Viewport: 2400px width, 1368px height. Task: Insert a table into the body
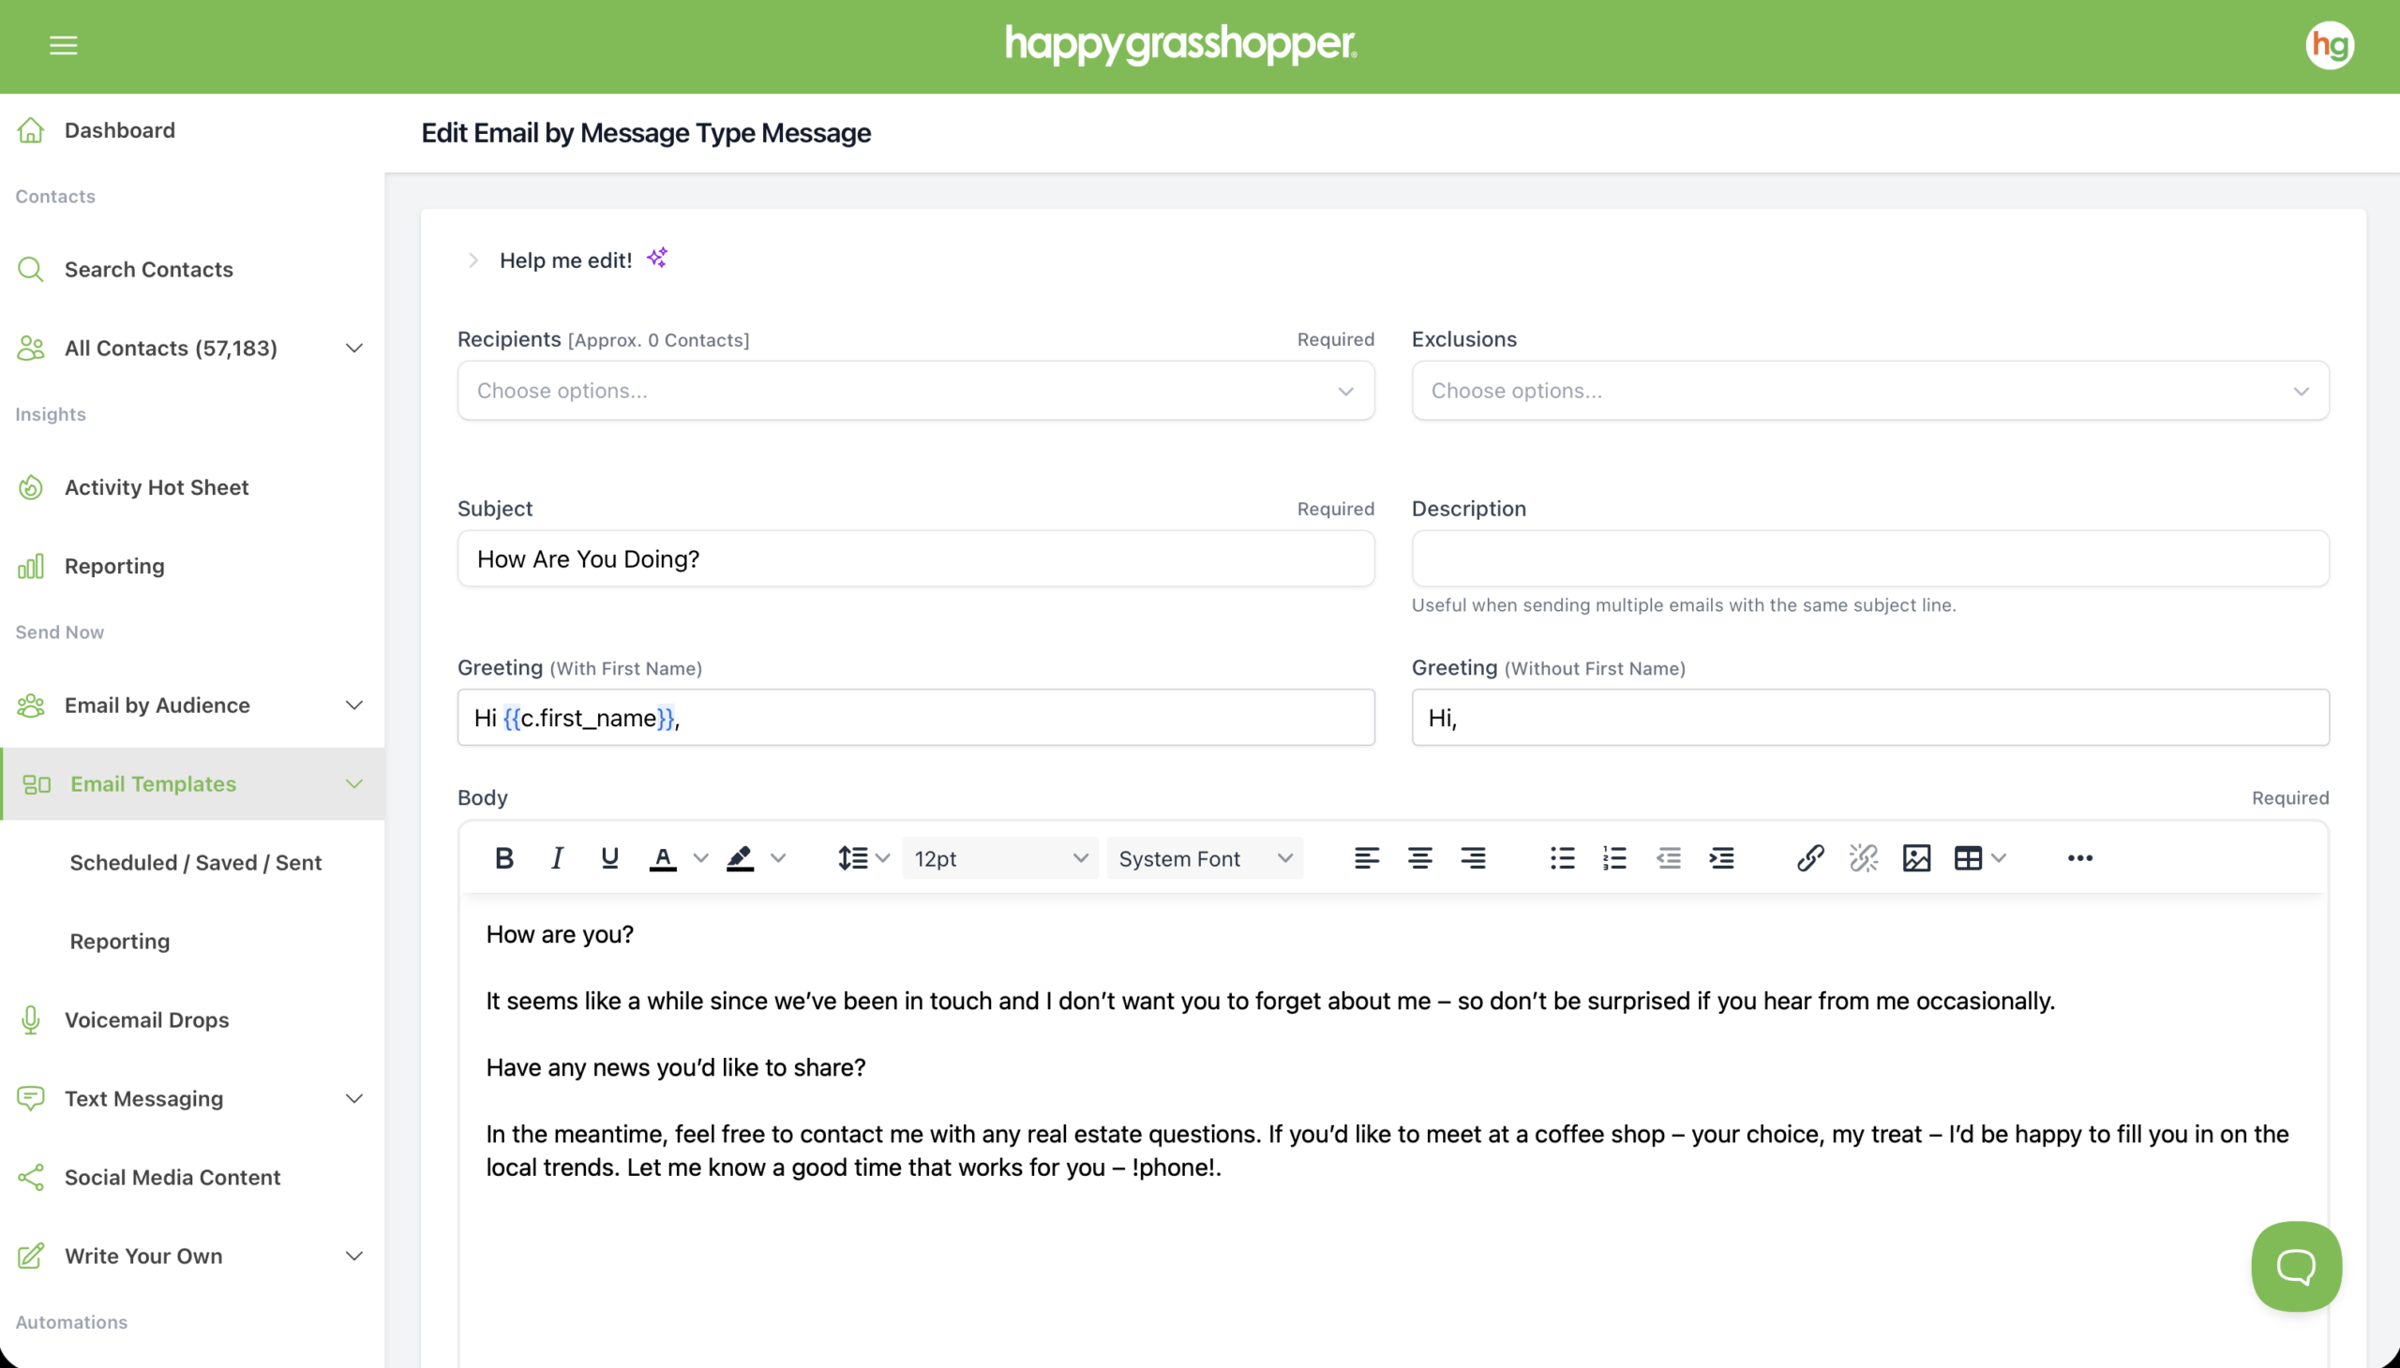click(x=1968, y=858)
